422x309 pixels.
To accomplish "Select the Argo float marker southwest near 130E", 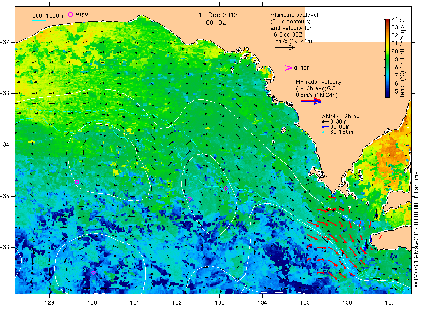I will 93,273.
